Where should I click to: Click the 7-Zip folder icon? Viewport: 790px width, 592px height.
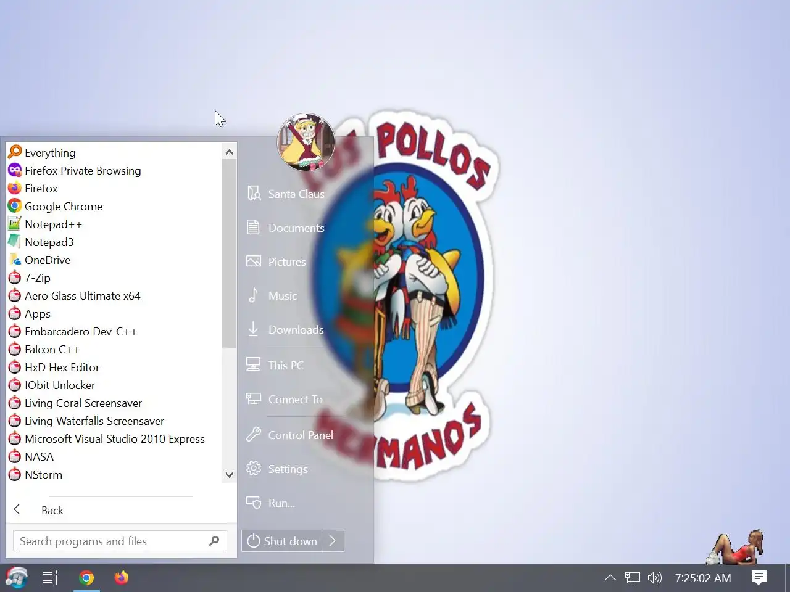pos(15,277)
